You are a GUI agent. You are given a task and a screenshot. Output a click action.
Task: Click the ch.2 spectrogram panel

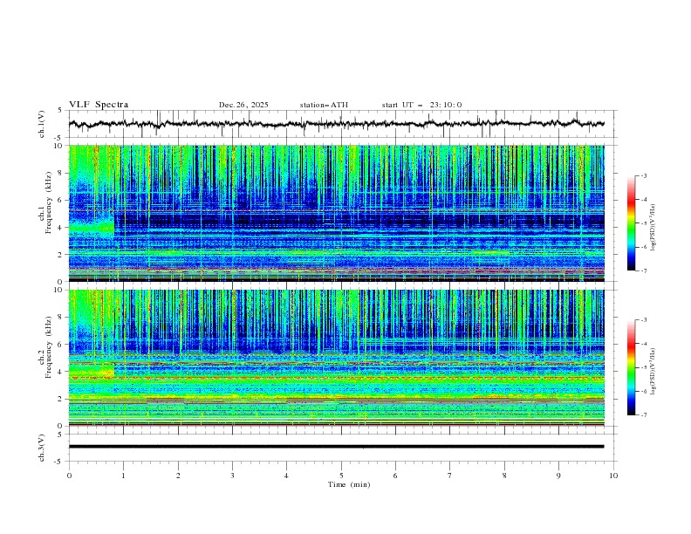click(337, 358)
